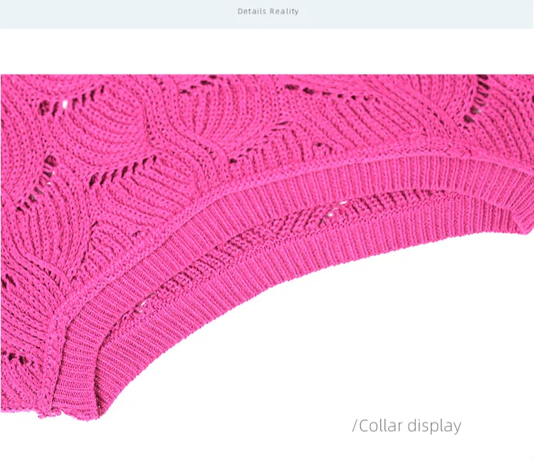
Task: Click the 'Details Reality' header text
Action: (x=268, y=11)
